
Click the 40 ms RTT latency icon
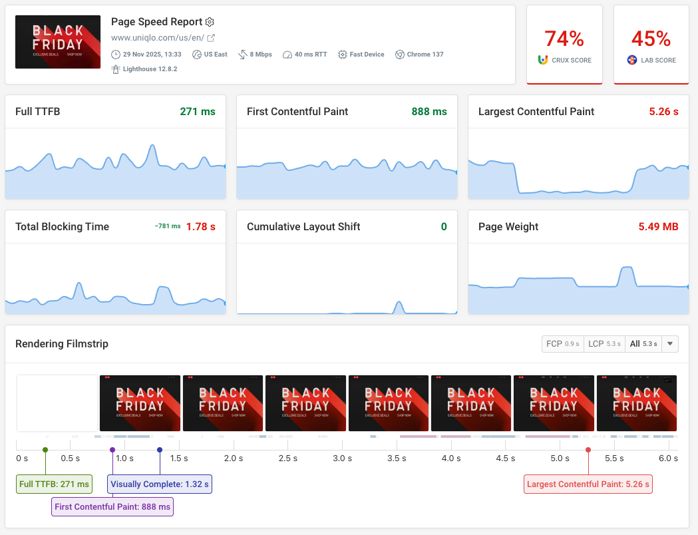[x=287, y=55]
